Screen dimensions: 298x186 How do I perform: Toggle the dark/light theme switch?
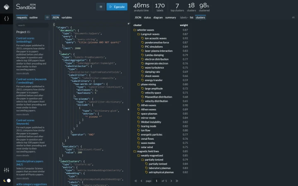click(x=7, y=181)
